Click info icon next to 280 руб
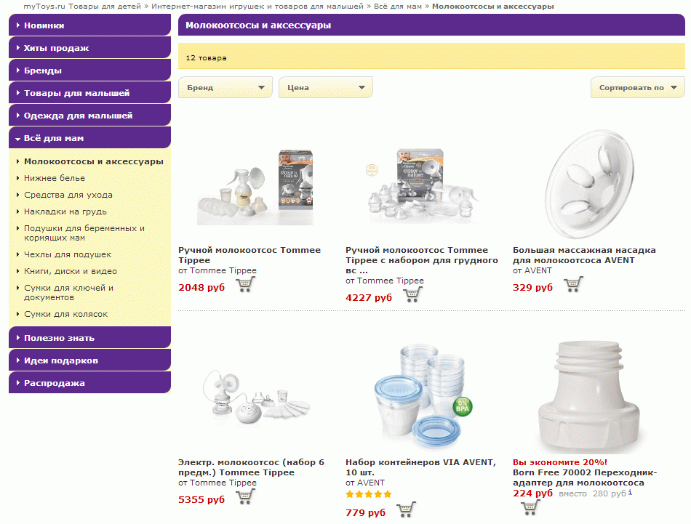Screen dimensions: 691x524 click(630, 493)
